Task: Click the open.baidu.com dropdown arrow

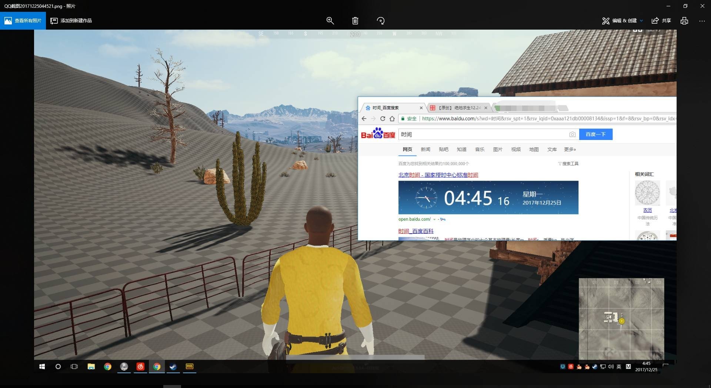Action: [x=434, y=220]
